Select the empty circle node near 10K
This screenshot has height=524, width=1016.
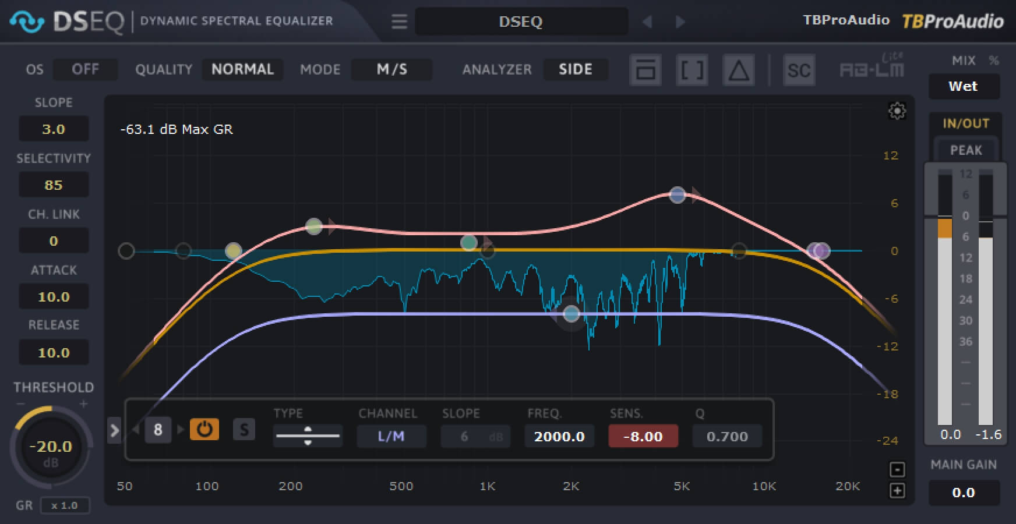pos(739,251)
